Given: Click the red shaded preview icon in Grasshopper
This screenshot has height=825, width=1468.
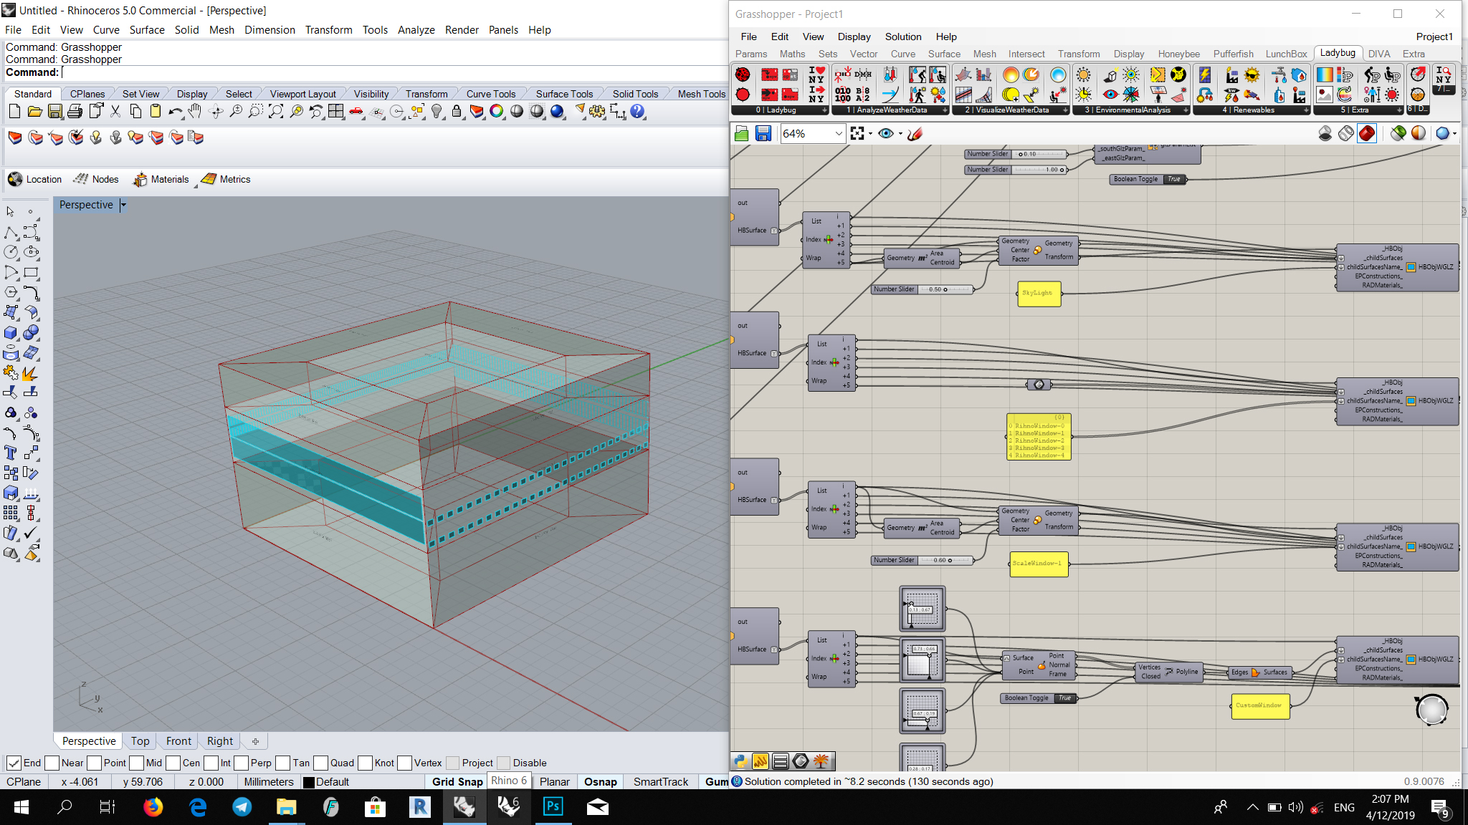Looking at the screenshot, I should [x=1367, y=133].
